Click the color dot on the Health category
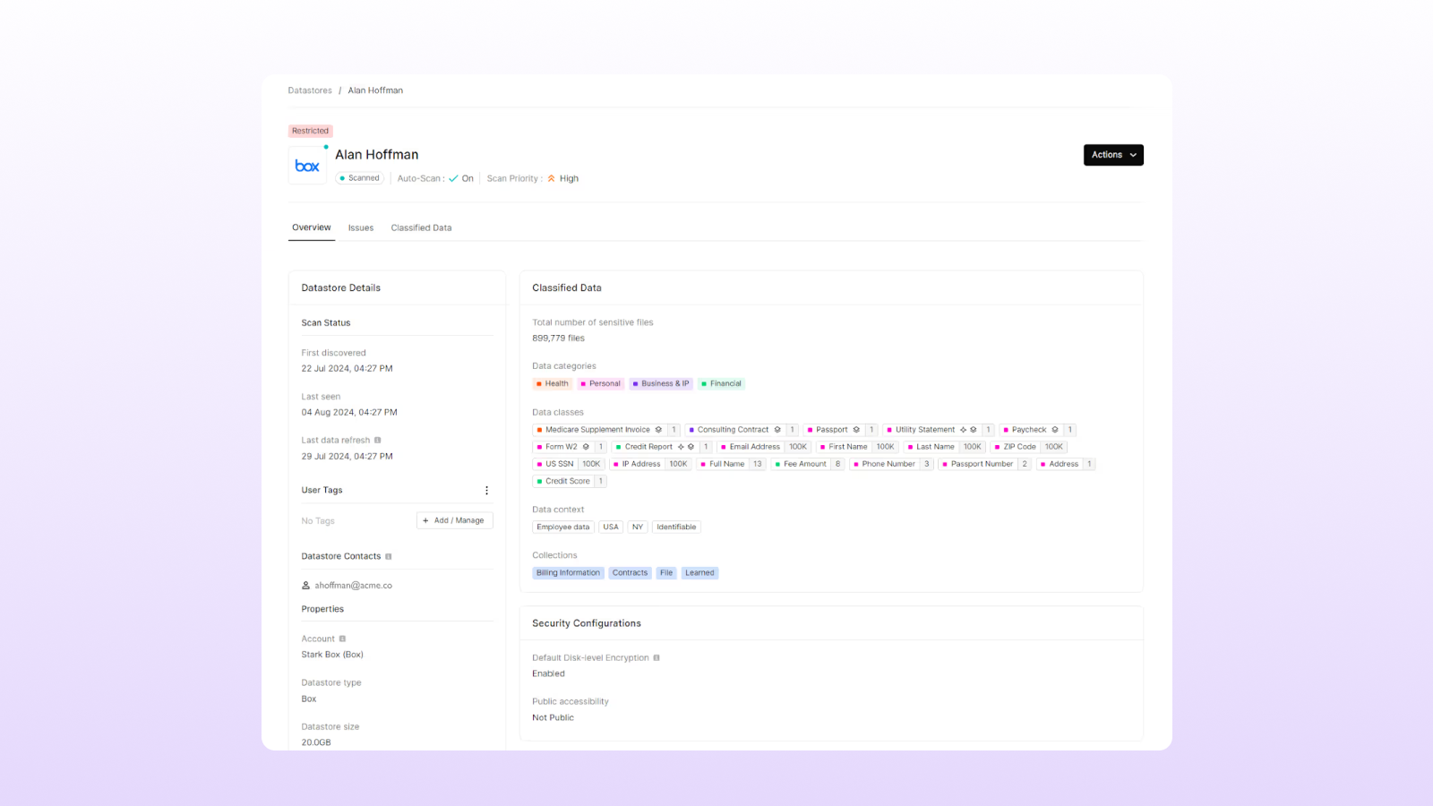This screenshot has width=1433, height=806. (x=540, y=383)
